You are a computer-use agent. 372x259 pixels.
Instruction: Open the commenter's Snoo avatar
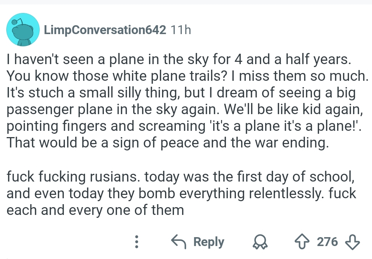(23, 30)
